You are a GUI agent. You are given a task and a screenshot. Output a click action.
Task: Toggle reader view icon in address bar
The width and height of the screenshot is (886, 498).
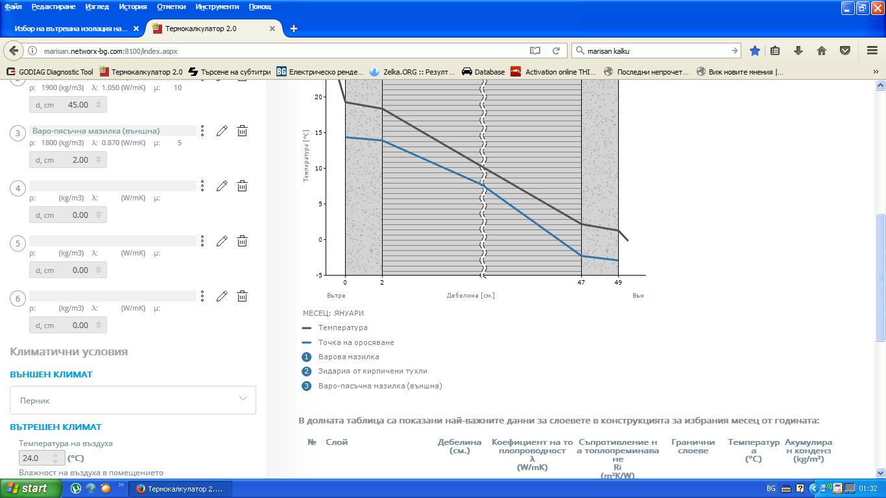coord(535,51)
